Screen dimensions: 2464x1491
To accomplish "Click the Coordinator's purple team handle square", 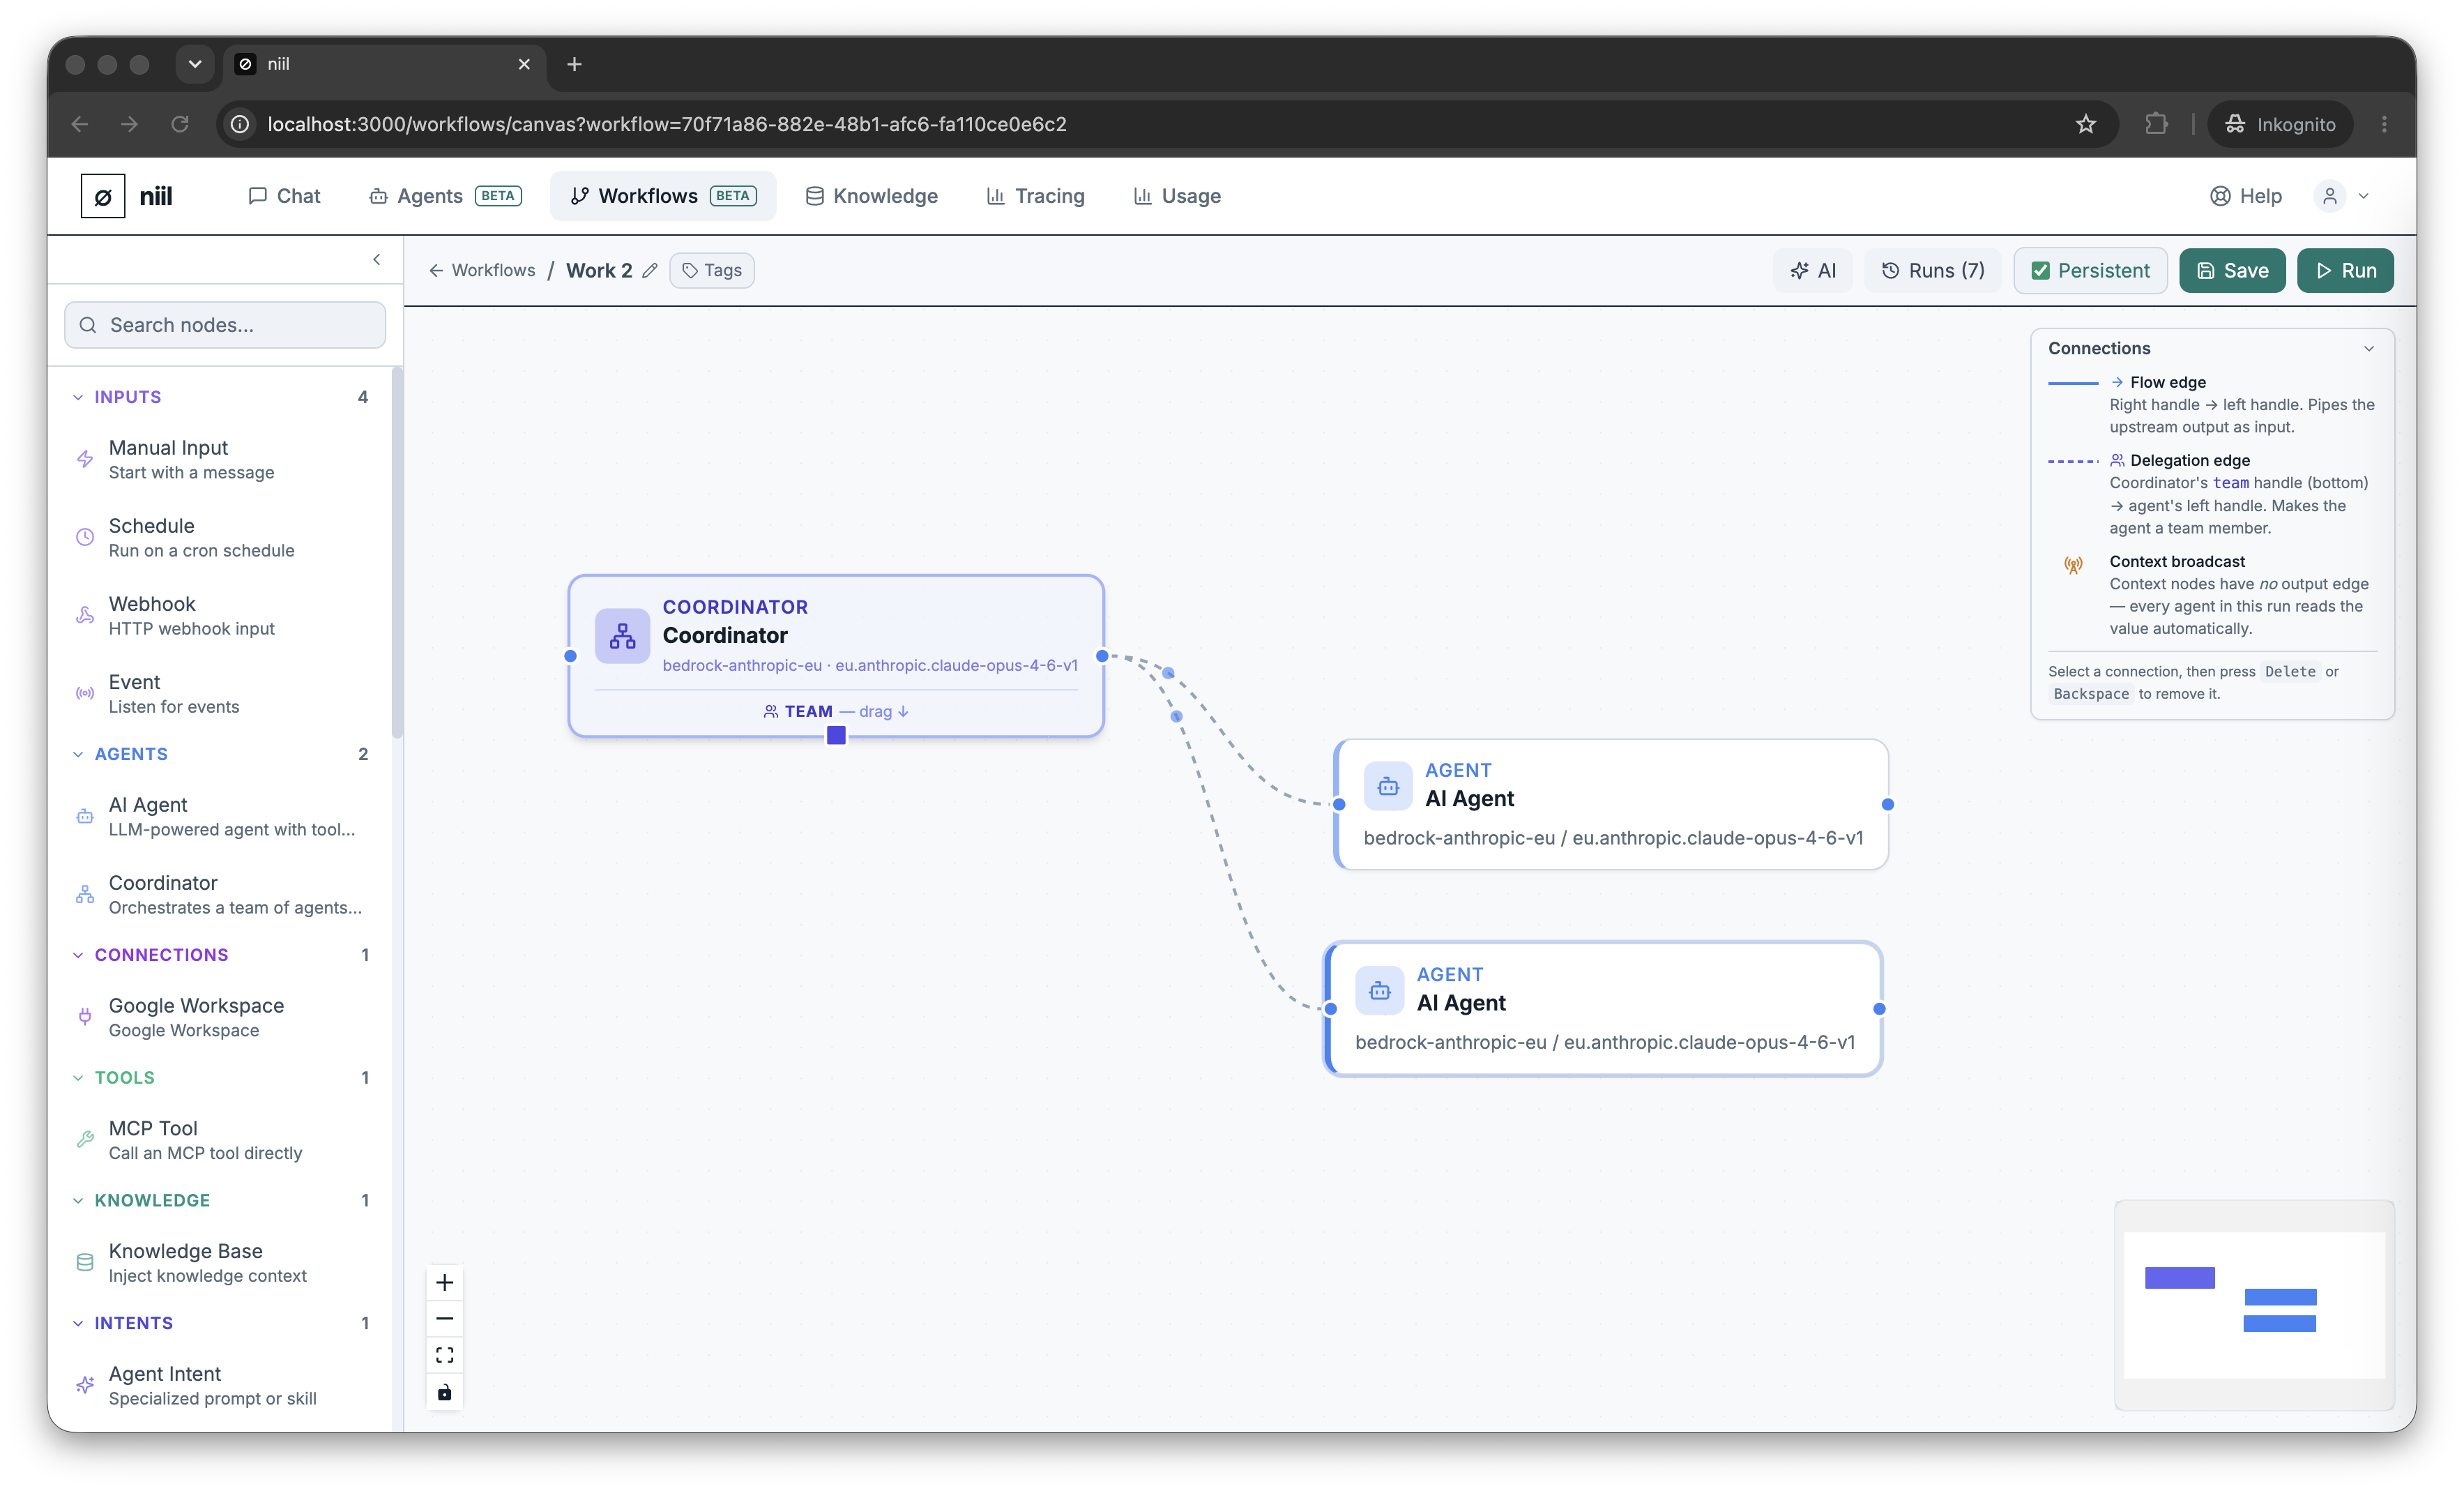I will (837, 735).
